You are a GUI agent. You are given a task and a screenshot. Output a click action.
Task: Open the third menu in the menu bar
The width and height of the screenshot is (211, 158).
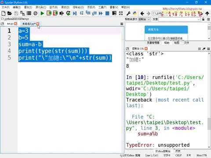28,7
